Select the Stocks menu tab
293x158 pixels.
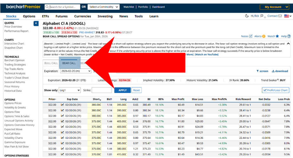(11, 16)
